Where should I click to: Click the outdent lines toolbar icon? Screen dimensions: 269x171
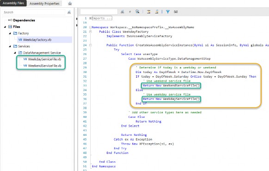pos(157,12)
